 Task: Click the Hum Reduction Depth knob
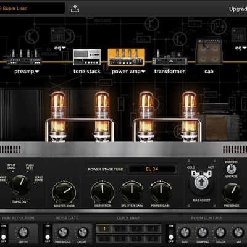point(23,232)
